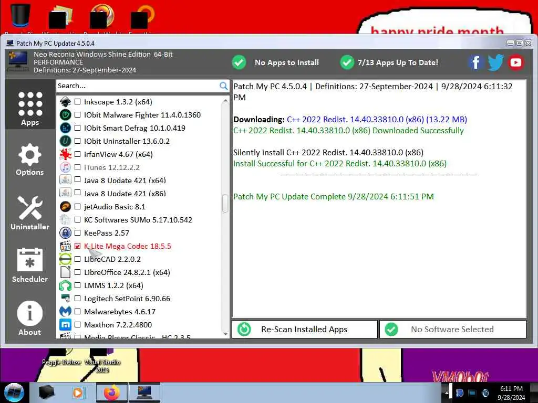538x403 pixels.
Task: Click the No Software Selected button
Action: (452, 330)
